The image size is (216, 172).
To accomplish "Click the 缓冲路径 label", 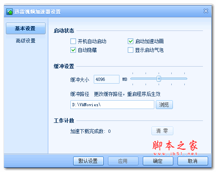I will point(80,94).
